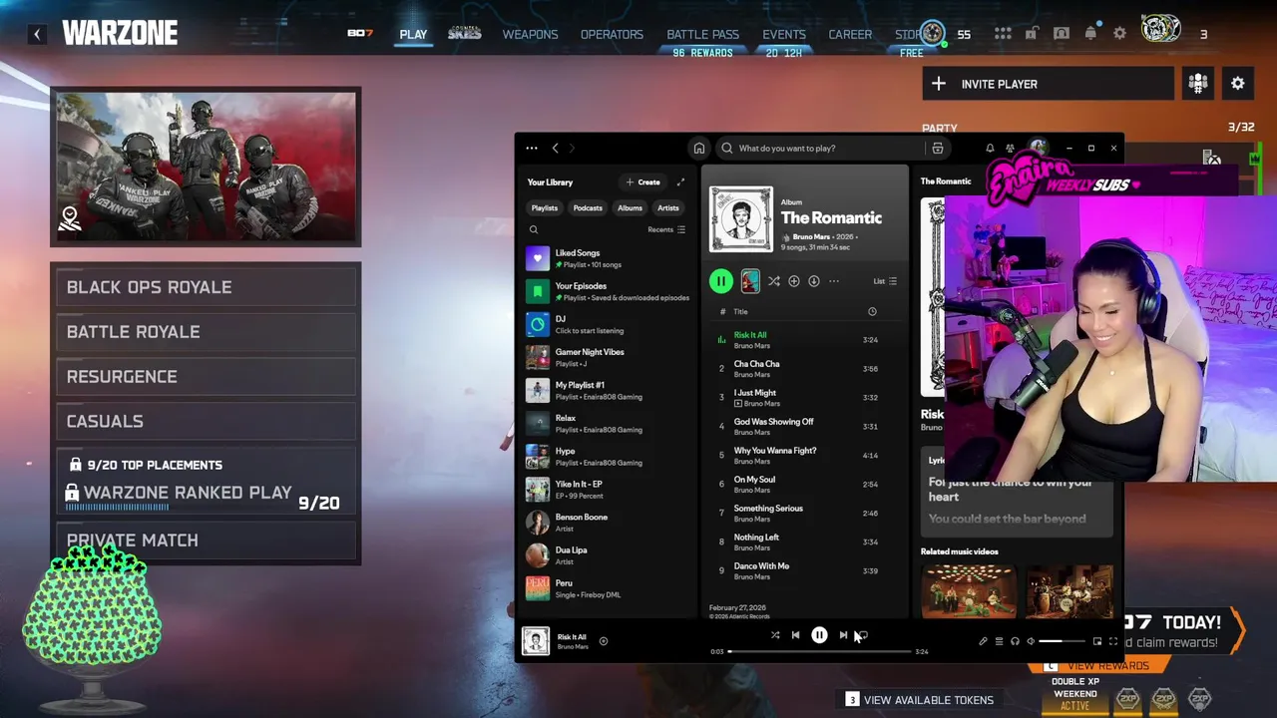Download The Romantic album

point(814,281)
